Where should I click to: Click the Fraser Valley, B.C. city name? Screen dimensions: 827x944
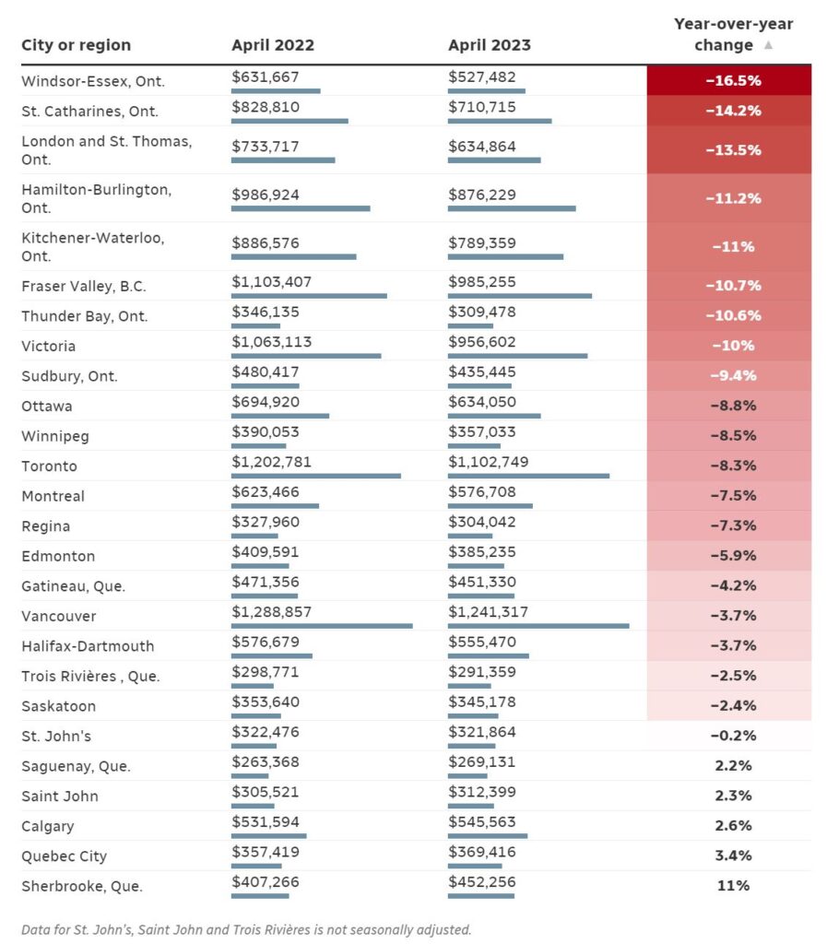pos(84,286)
